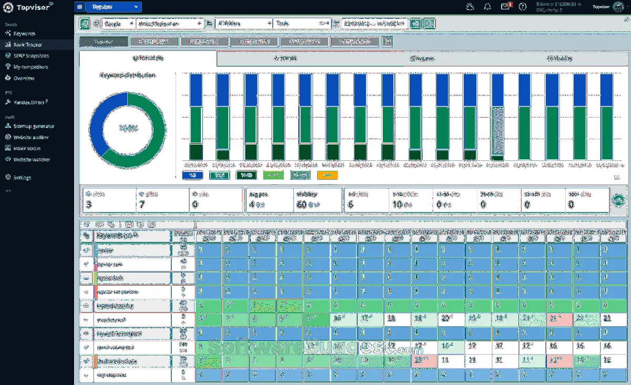
Task: Open Keywords in the sidebar
Action: pos(24,34)
